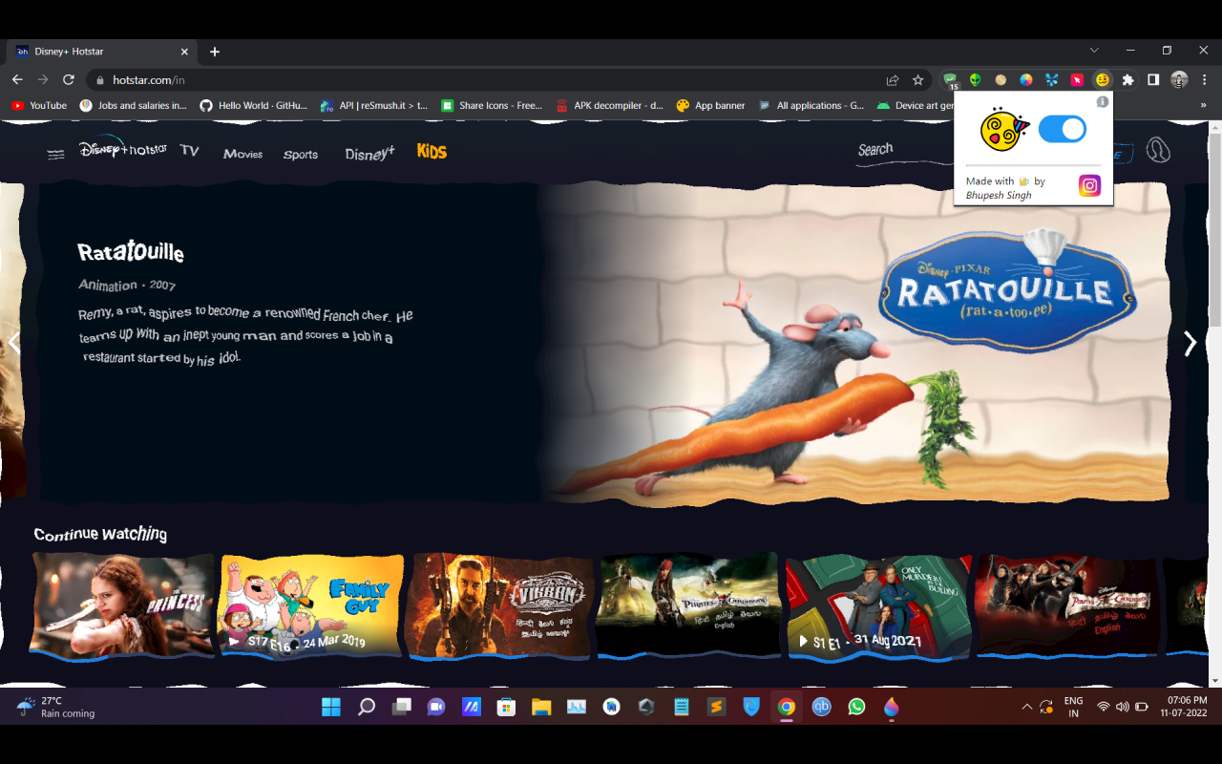
Task: Open the TV section
Action: coord(190,151)
